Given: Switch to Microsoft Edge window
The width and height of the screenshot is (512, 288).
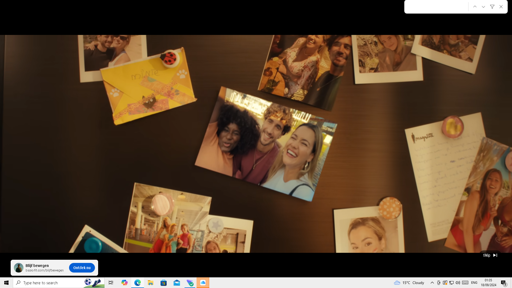Looking at the screenshot, I should pos(137,283).
